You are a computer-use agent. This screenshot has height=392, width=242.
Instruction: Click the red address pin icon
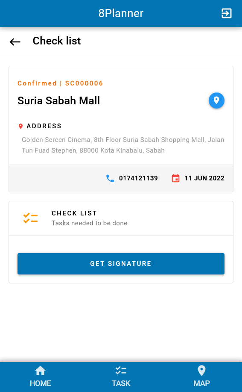pos(21,126)
